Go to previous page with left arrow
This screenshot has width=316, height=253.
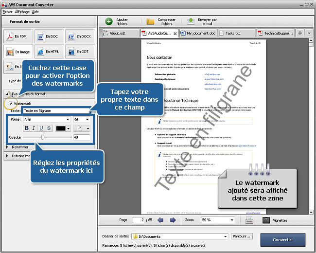point(160,220)
